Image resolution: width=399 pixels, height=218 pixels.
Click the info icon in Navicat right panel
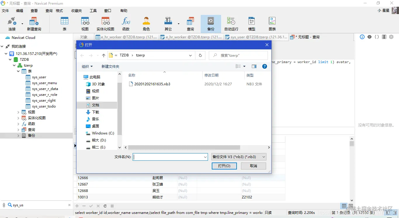362,37
